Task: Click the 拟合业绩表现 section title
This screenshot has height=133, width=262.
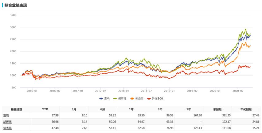Action: [15, 5]
